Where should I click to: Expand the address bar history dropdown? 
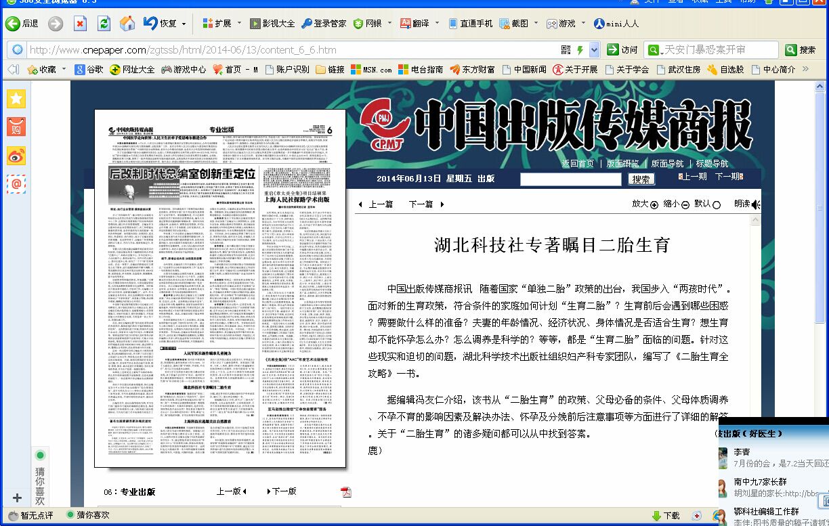pos(594,50)
